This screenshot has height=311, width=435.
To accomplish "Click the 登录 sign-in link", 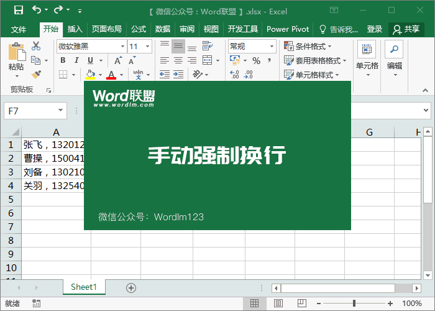I will pyautogui.click(x=375, y=29).
